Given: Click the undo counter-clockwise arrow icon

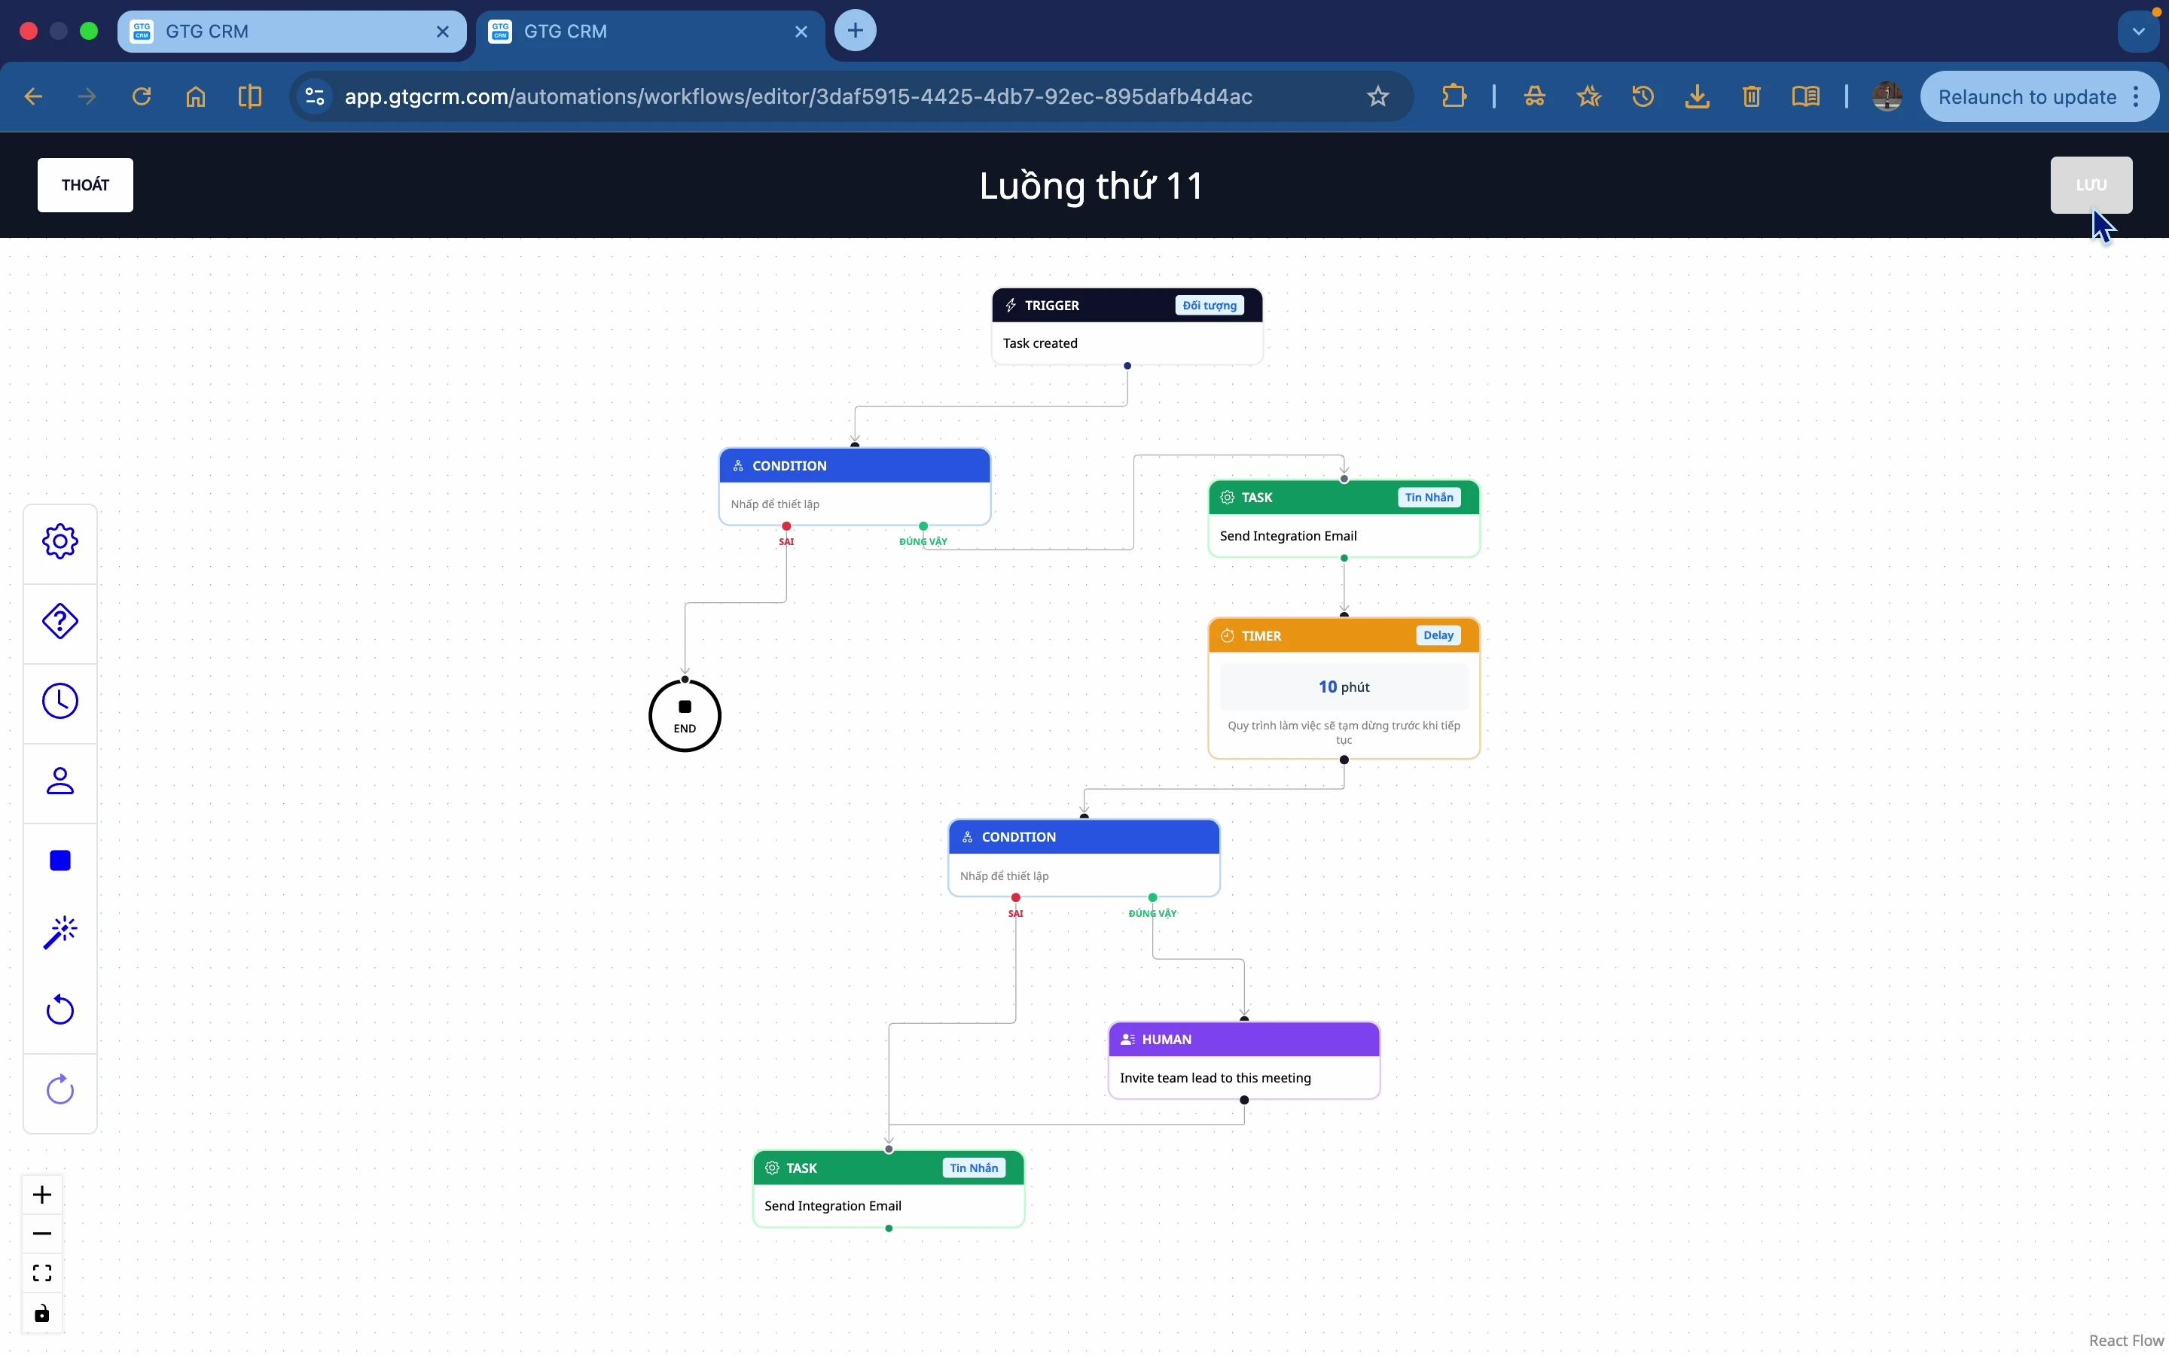Looking at the screenshot, I should tap(60, 1010).
